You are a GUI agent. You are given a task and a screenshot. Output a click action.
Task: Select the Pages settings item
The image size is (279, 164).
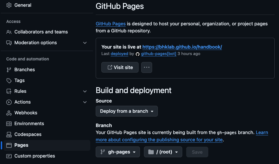click(x=47, y=145)
